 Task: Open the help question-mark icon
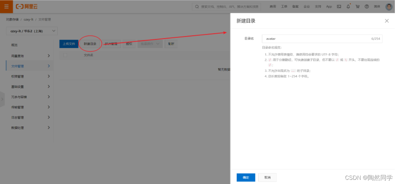click(367, 7)
